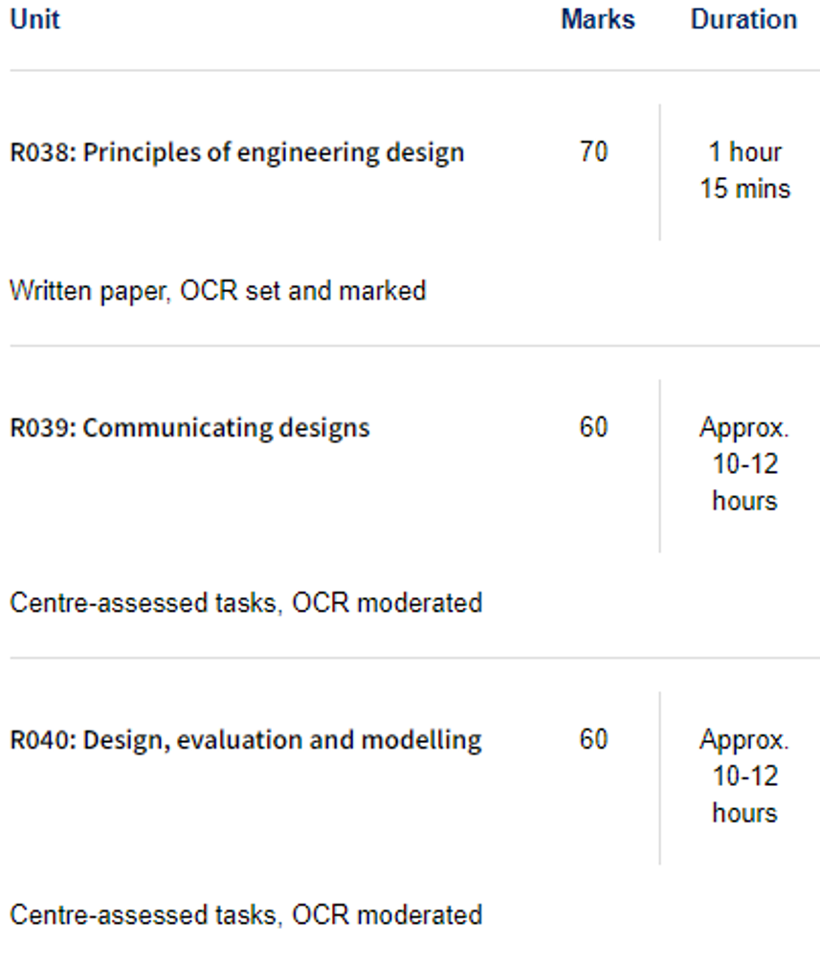The height and width of the screenshot is (967, 820).
Task: Click 'Written paper, OCR set and marked'
Action: tap(217, 291)
